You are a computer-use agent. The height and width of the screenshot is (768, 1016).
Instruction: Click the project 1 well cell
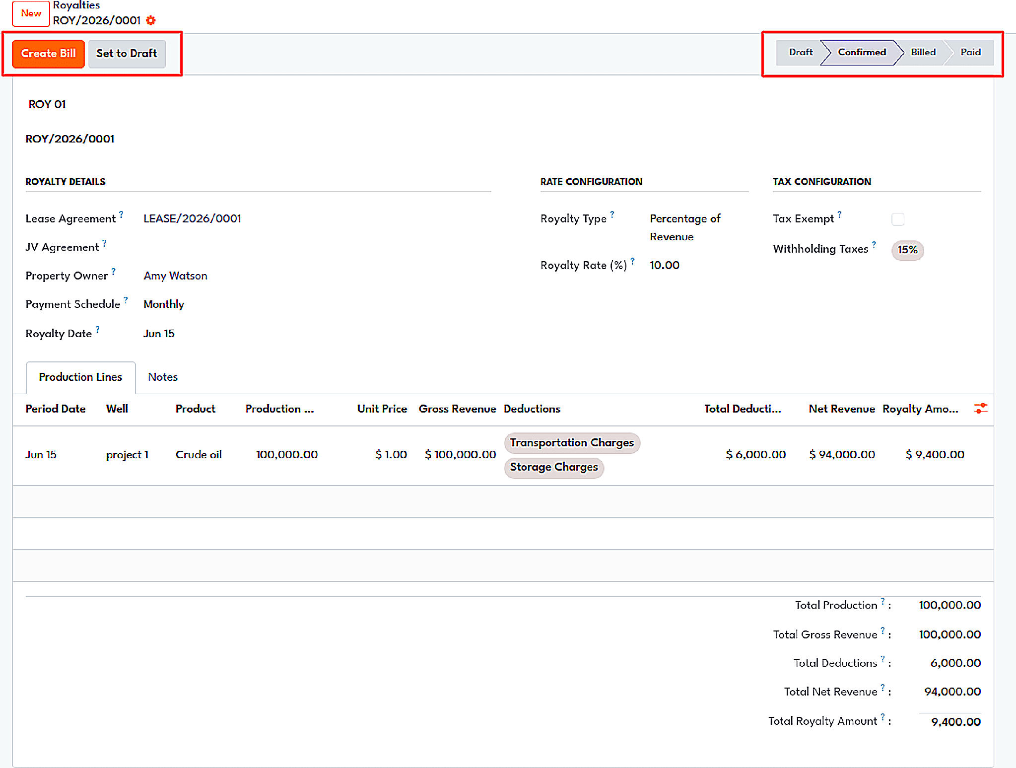[x=127, y=455]
